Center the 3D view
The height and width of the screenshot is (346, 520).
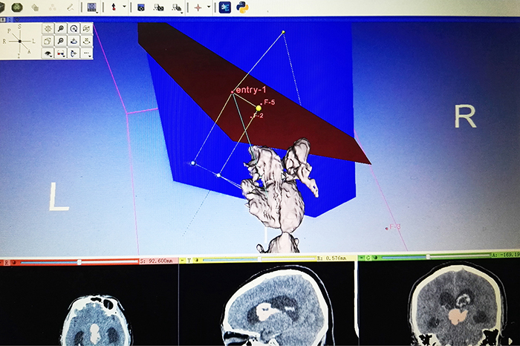48,28
